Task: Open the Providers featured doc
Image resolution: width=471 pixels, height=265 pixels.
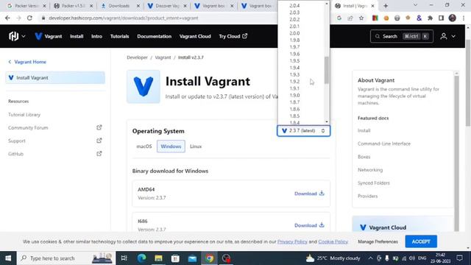Action: tap(368, 196)
